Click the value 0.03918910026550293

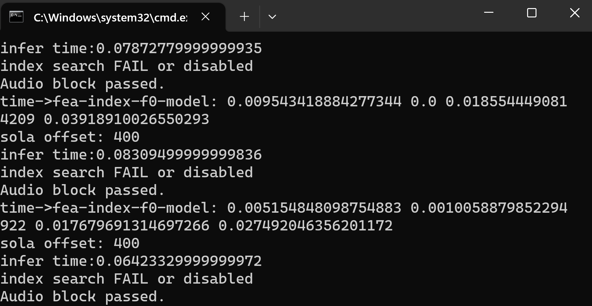pyautogui.click(x=126, y=119)
